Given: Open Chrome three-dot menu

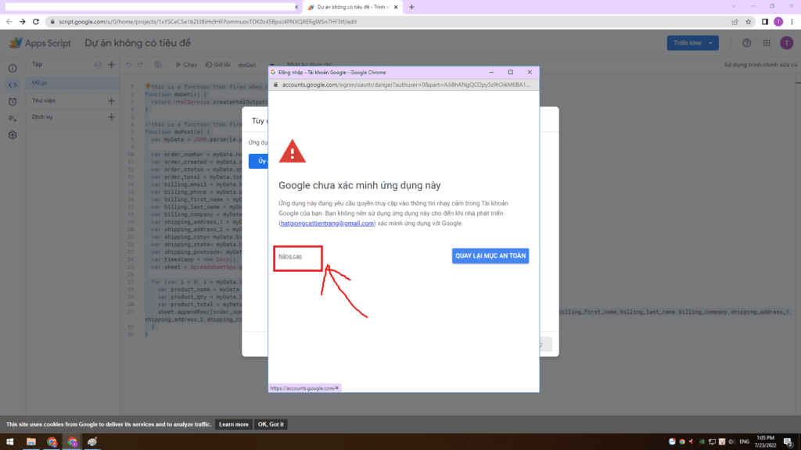Looking at the screenshot, I should coord(792,21).
